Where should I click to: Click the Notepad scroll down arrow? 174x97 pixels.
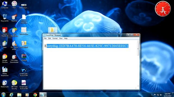pos(138,86)
